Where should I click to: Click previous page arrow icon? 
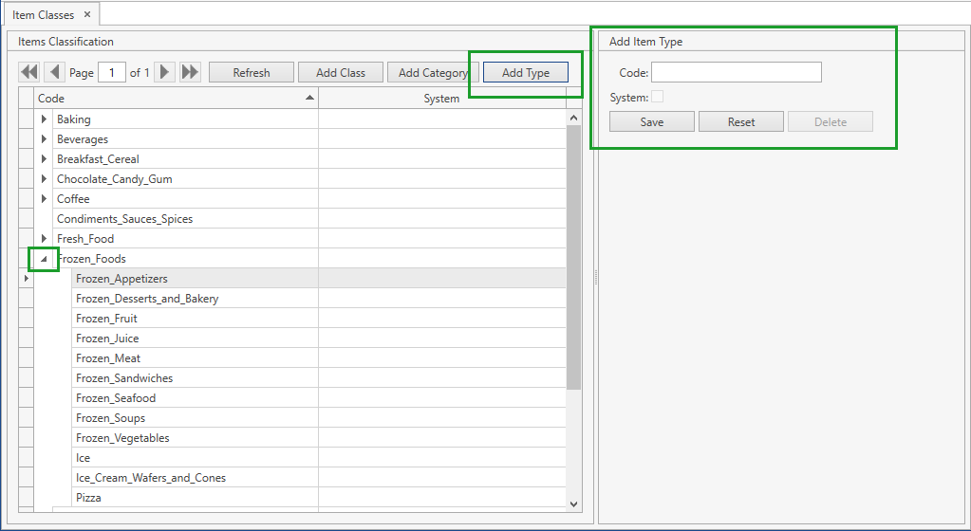point(54,72)
